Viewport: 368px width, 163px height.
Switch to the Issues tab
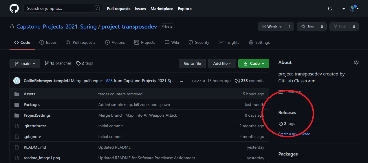[x=48, y=42]
